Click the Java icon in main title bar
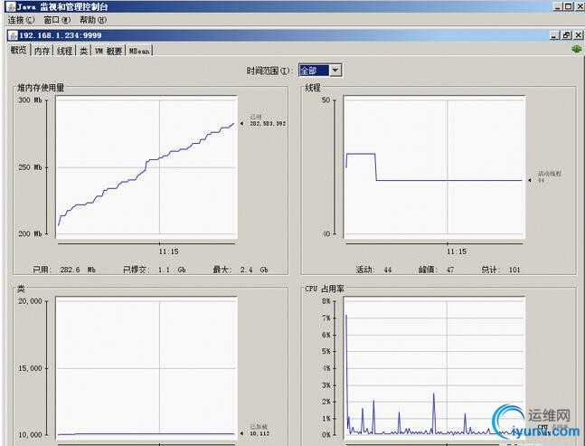The image size is (585, 446). 11,6
